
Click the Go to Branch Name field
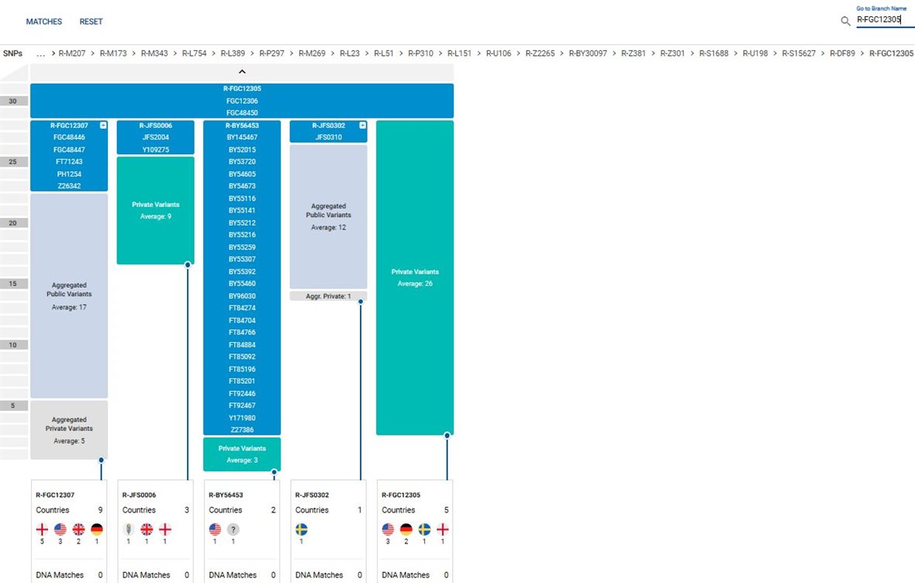click(x=884, y=20)
